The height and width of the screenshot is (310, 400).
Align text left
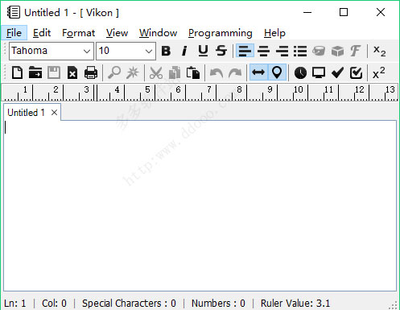(x=245, y=51)
